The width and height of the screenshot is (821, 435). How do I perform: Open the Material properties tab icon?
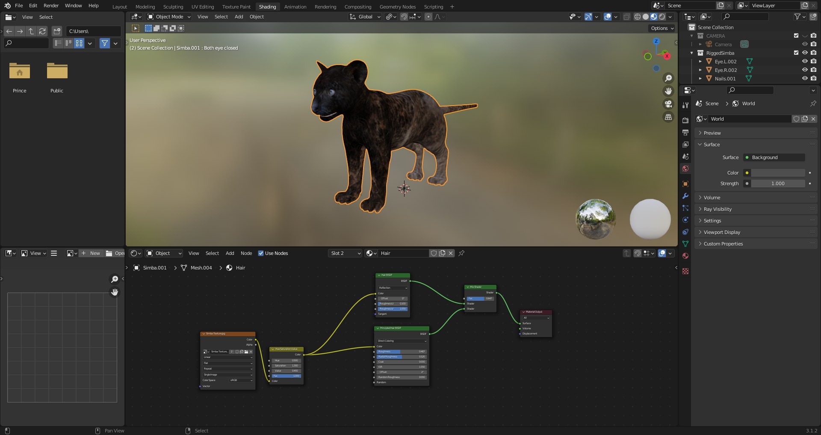(685, 256)
